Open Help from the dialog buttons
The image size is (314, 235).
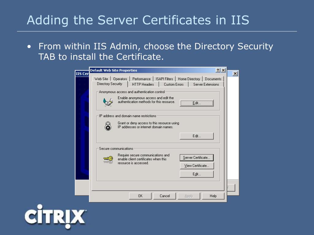tap(213, 196)
